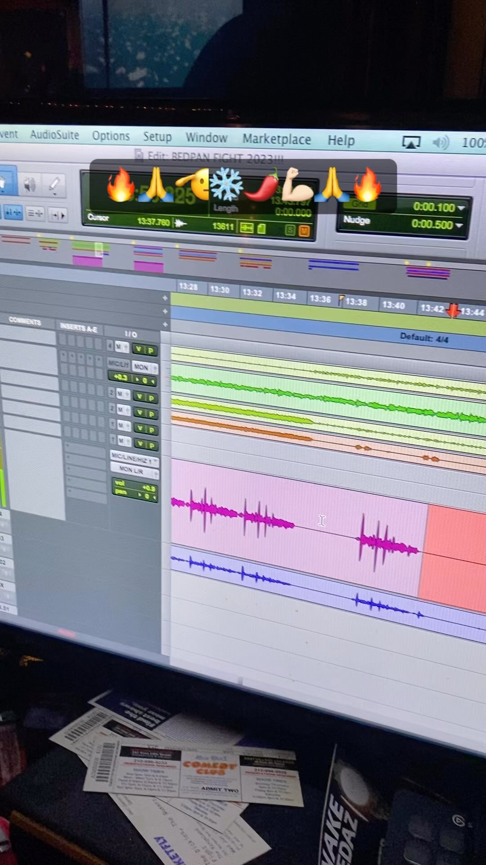Click the MON L/R output button

click(134, 470)
